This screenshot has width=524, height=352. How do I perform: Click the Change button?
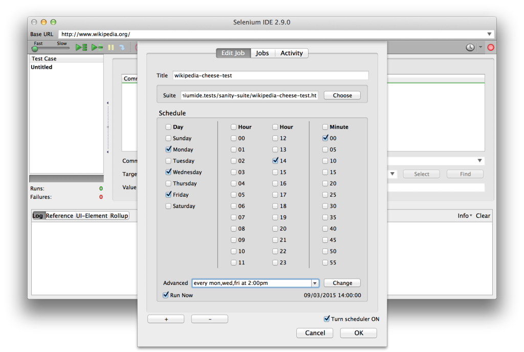[342, 283]
